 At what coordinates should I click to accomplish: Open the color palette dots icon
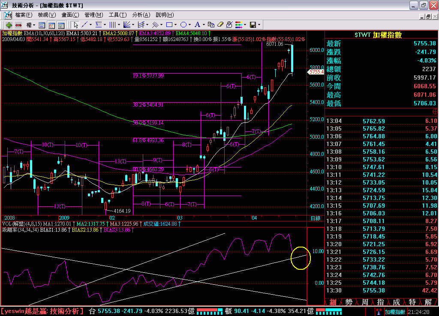pos(238,25)
